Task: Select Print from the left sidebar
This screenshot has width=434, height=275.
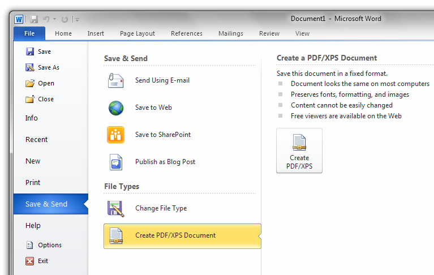Action: point(33,183)
